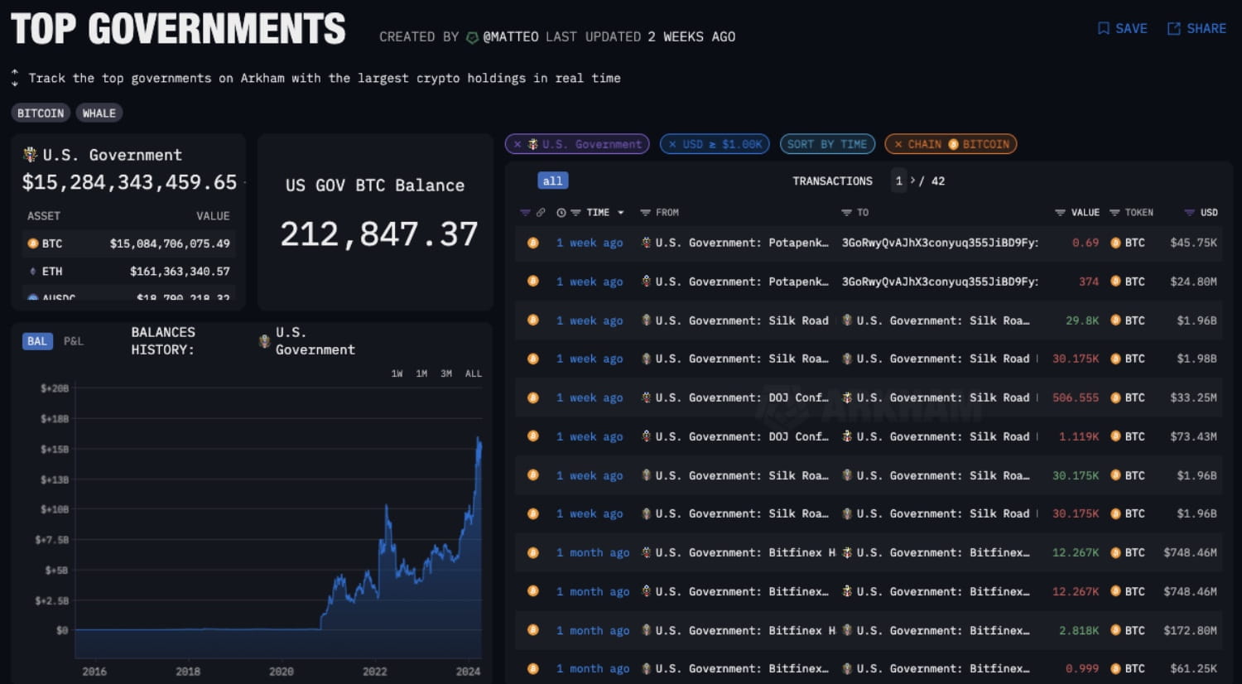Select the ALL chart timeframe
This screenshot has width=1242, height=684.
click(473, 373)
